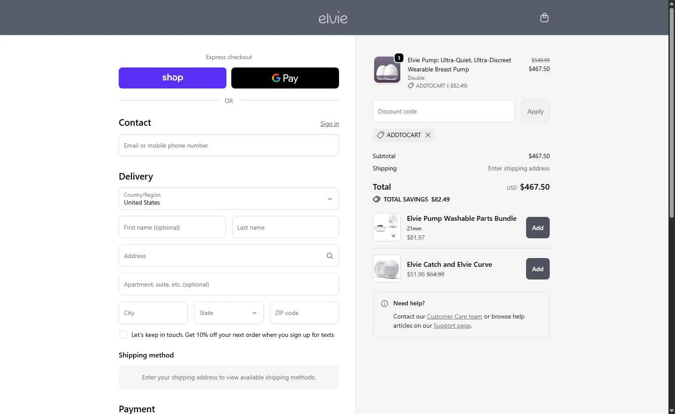Image resolution: width=675 pixels, height=414 pixels.
Task: Click the Elvie logo in header
Action: pos(333,18)
